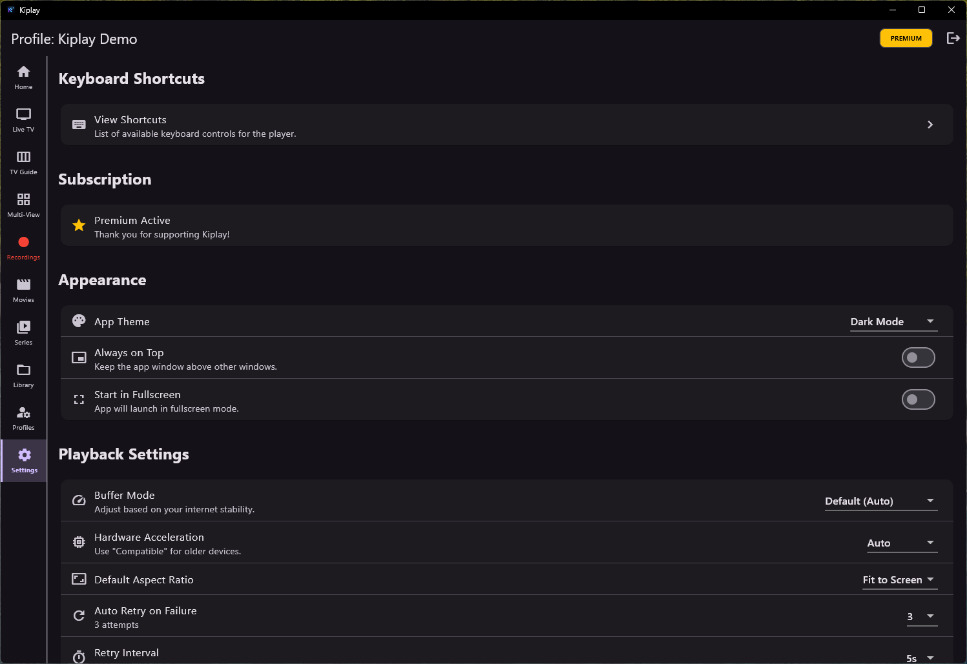Open the Series section
This screenshot has height=664, width=967.
coord(23,332)
